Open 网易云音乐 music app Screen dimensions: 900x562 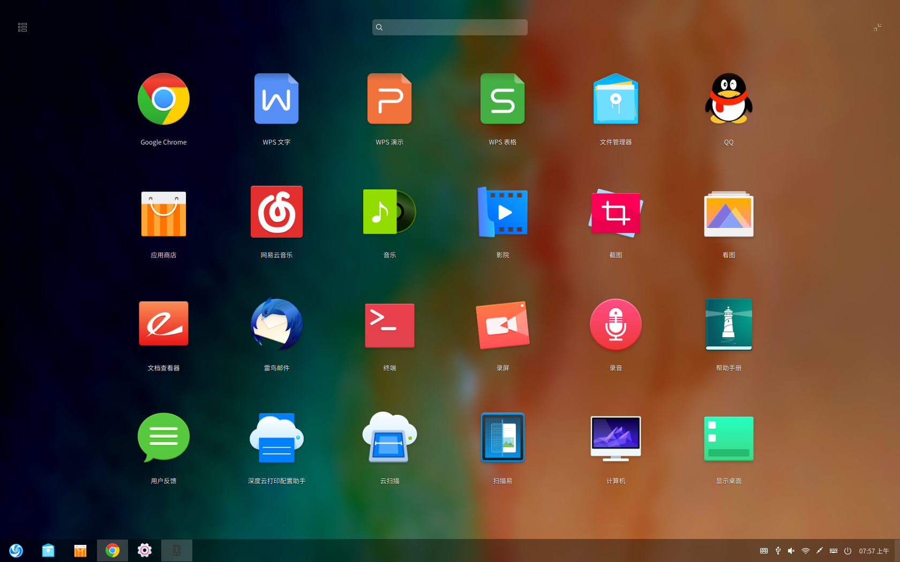276,212
